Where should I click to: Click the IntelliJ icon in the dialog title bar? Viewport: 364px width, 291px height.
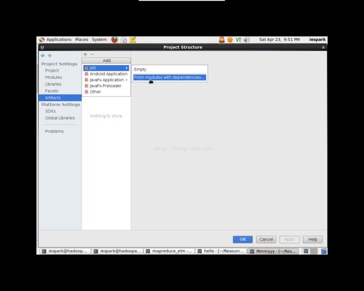(x=42, y=48)
